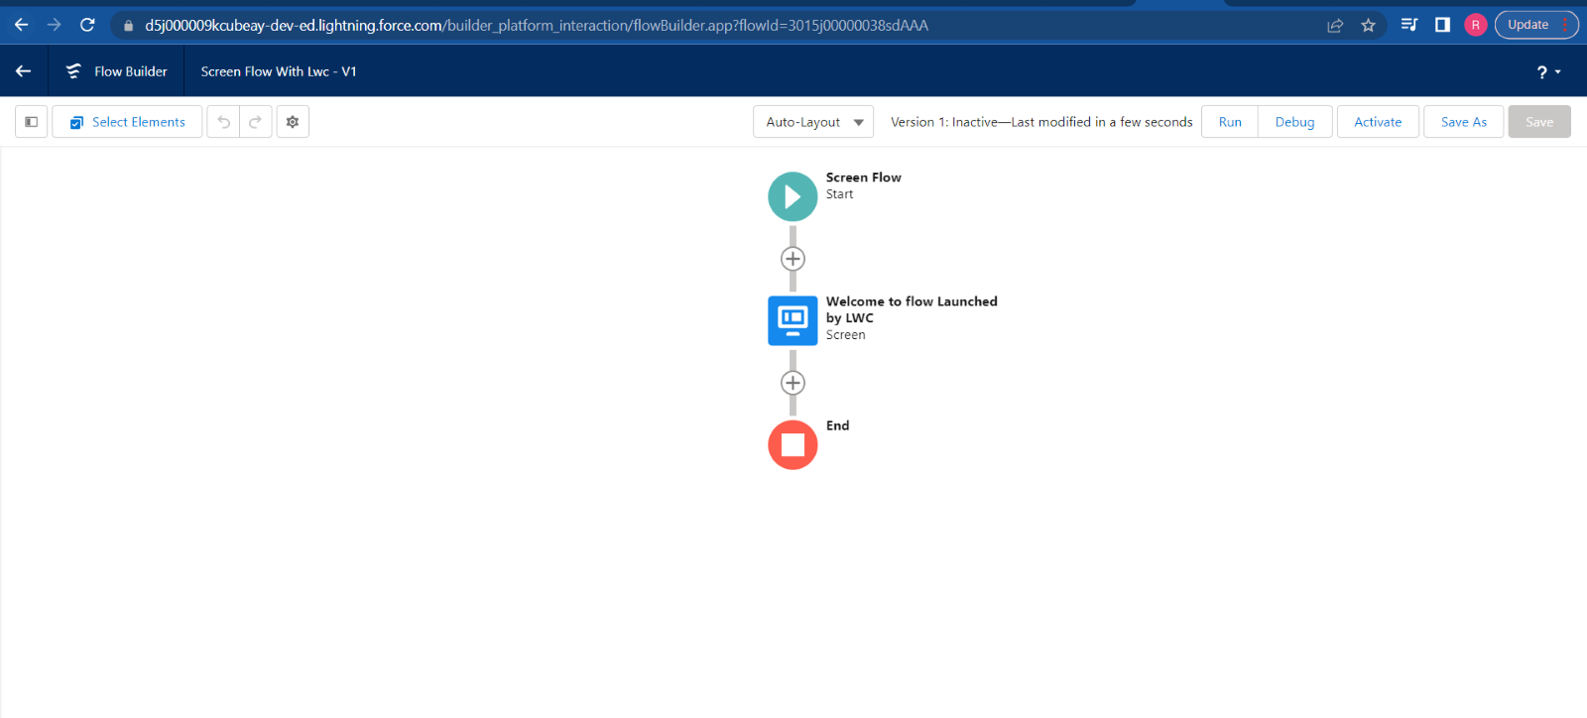Viewport: 1587px width, 718px height.
Task: Open flow settings gear icon
Action: [293, 122]
